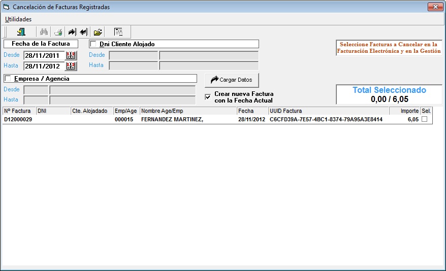The height and width of the screenshot is (271, 446).
Task: Uncheck Crear nueva Factura con Fecha Actual
Action: 208,97
